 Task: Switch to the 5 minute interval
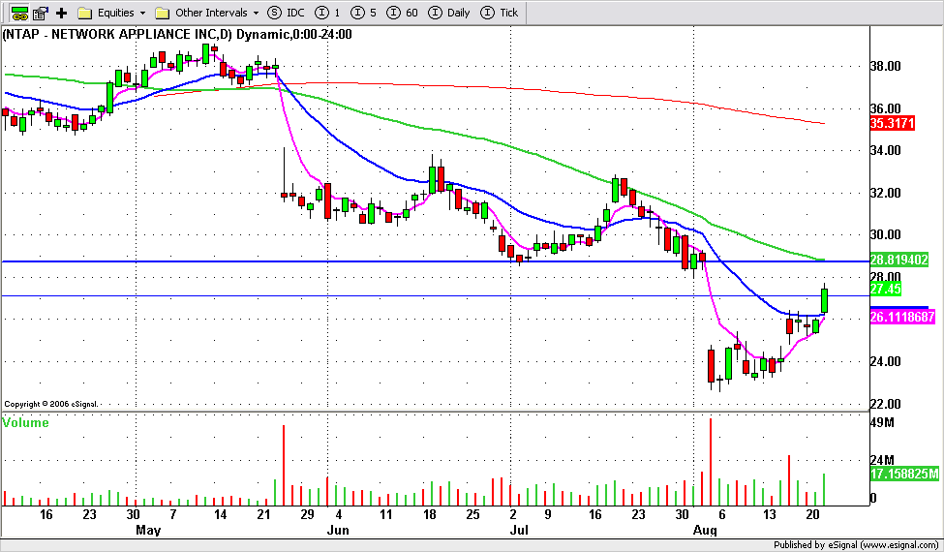[364, 13]
